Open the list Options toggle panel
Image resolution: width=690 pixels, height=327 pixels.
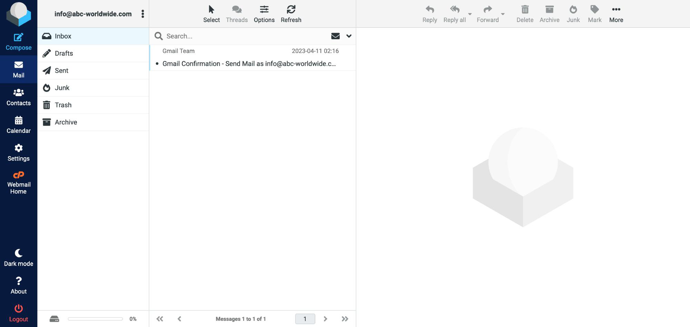(264, 14)
